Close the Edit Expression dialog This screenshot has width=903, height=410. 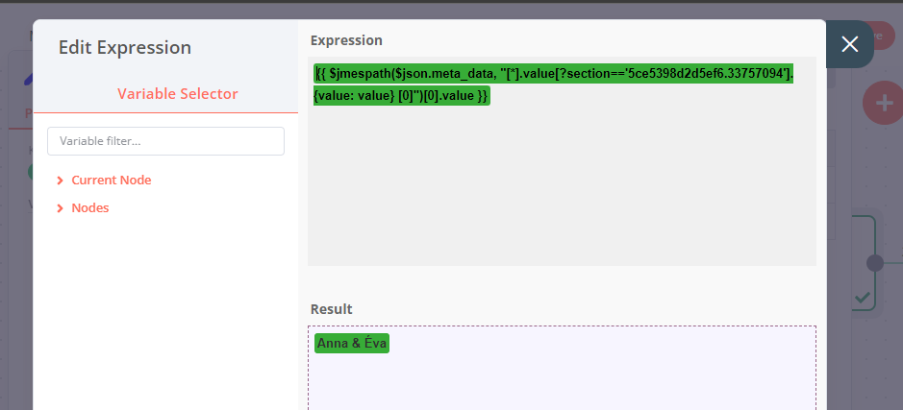[x=849, y=44]
